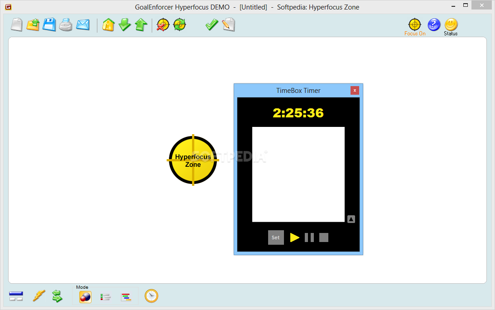Image resolution: width=495 pixels, height=310 pixels.
Task: Click the GoalEnforcer app icon in the title bar
Action: click(x=8, y=7)
